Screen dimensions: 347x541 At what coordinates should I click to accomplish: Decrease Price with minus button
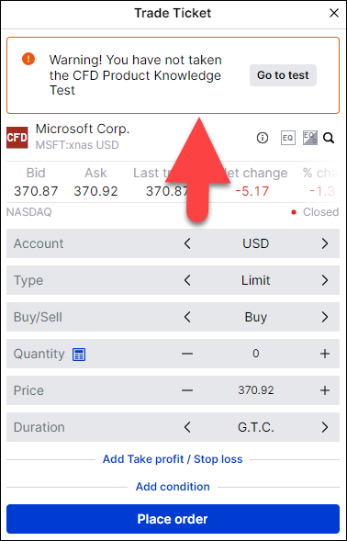[x=187, y=390]
